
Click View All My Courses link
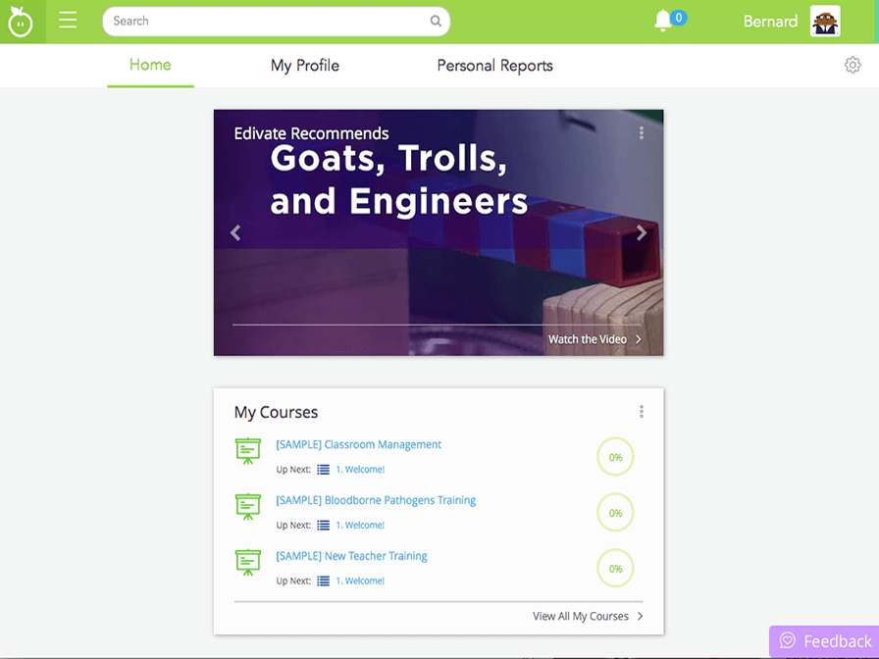581,616
